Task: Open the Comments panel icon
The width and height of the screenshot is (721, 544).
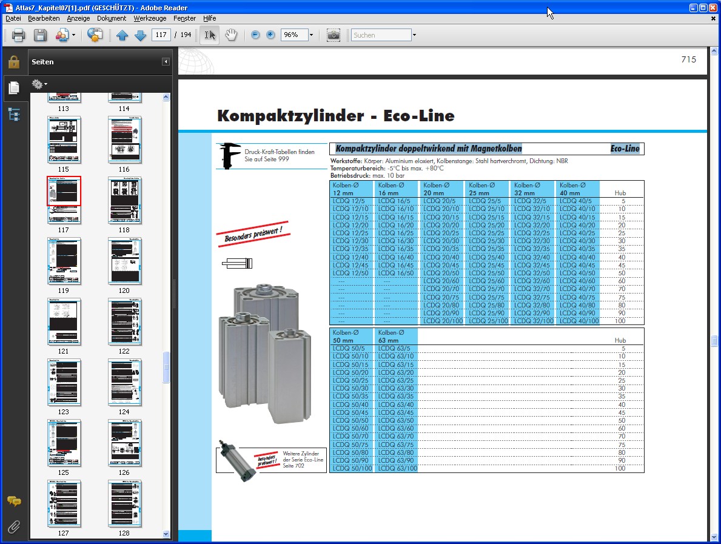Action: [x=14, y=501]
